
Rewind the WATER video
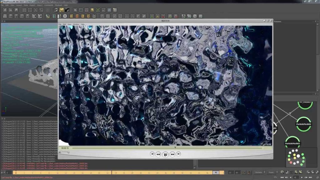158,154
